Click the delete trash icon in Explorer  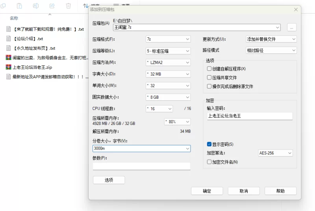tap(68, 6)
